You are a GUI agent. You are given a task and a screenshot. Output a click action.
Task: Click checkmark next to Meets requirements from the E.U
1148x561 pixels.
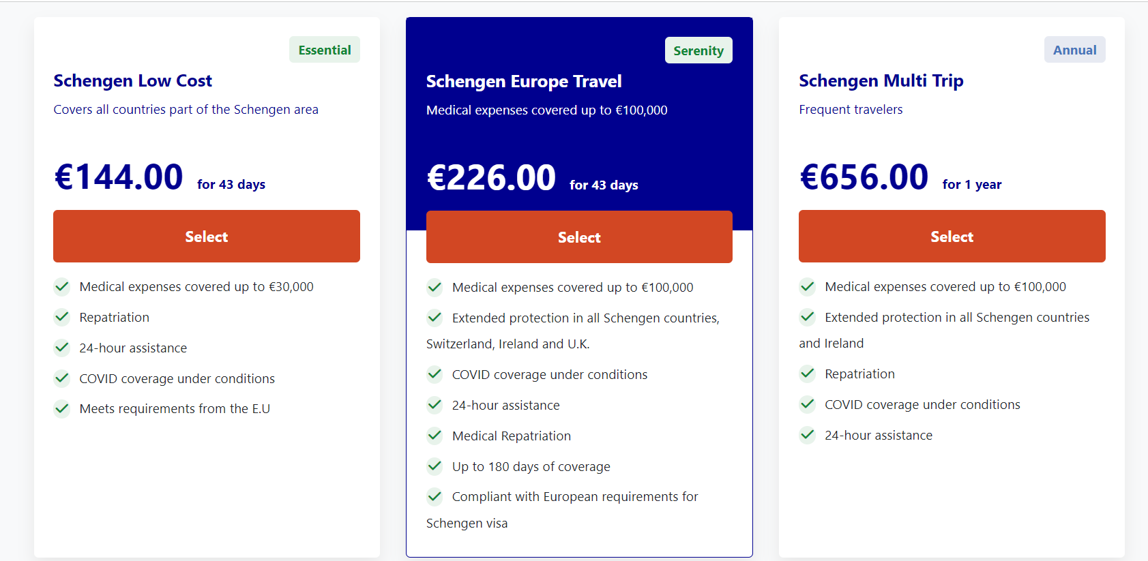[62, 408]
